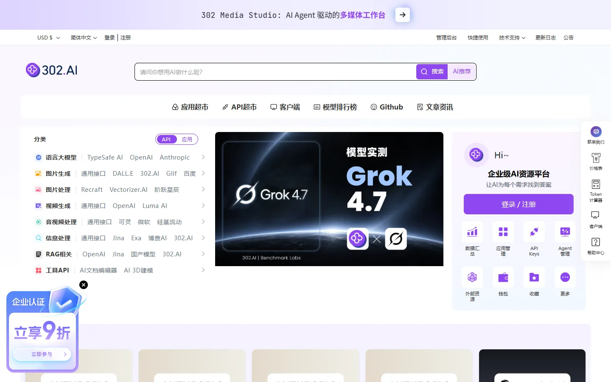Click the 注册 link in top bar
611x382 pixels.
coord(126,38)
